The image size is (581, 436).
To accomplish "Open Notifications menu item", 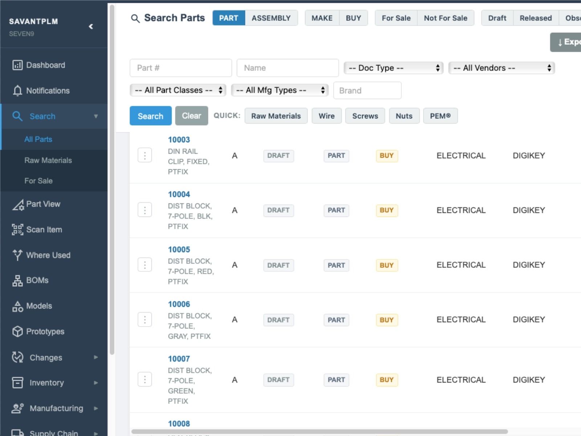I will [x=54, y=91].
